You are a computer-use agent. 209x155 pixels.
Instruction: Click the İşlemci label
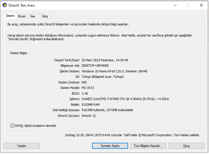point(75,99)
